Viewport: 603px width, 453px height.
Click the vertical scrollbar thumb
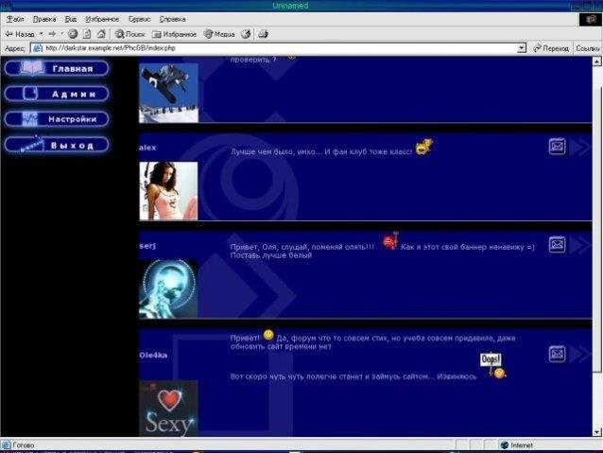tap(596, 229)
